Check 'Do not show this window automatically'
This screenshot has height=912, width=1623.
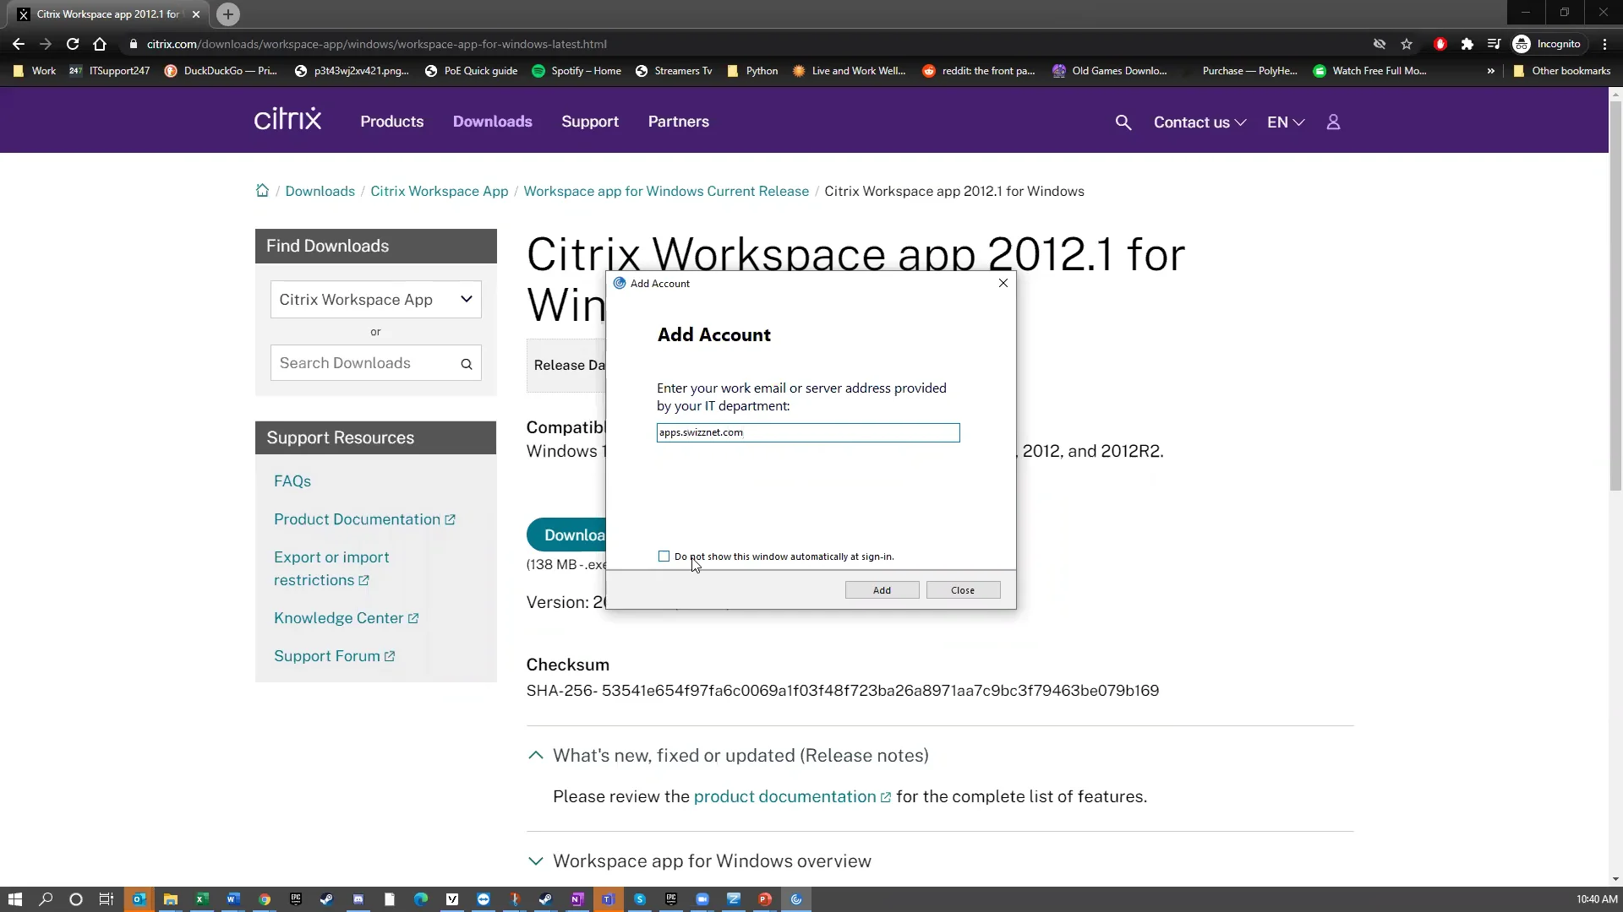[x=664, y=556]
